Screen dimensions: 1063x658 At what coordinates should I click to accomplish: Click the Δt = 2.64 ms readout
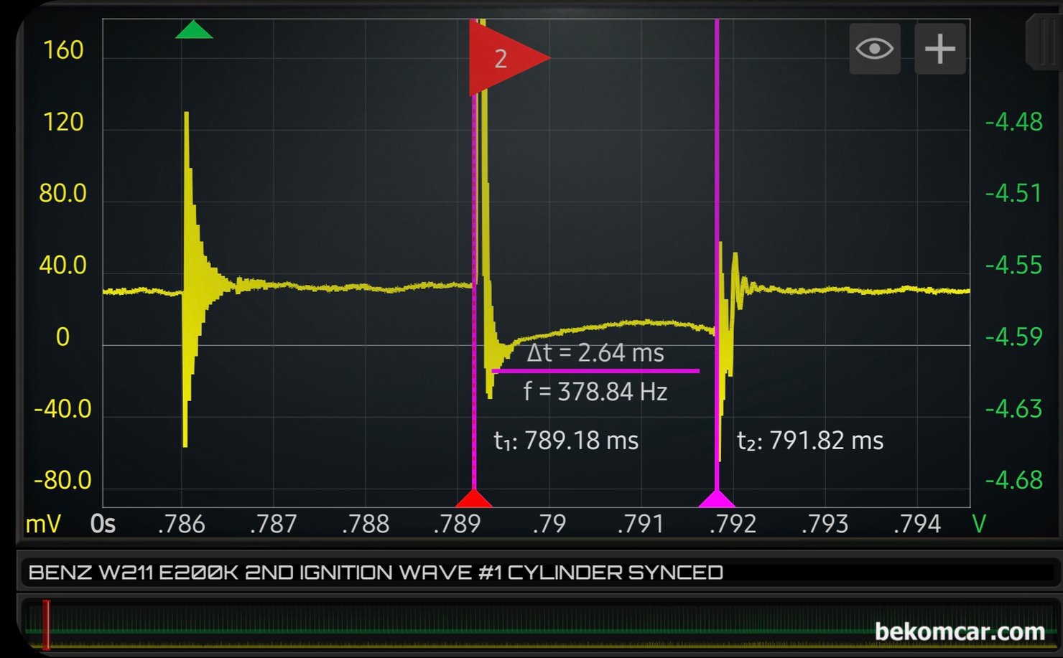click(595, 353)
